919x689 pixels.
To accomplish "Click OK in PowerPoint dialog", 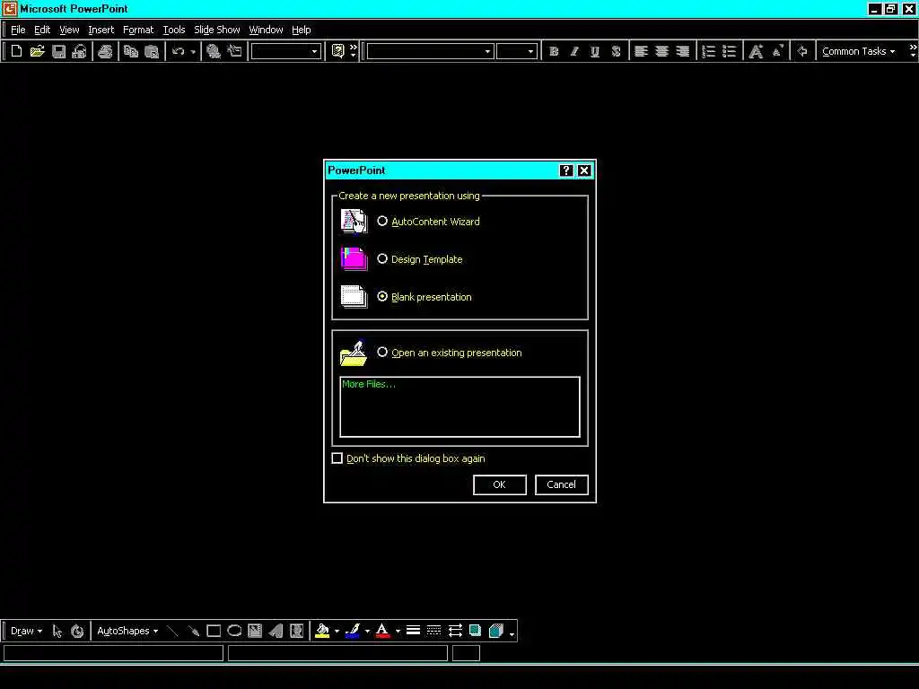I will (x=499, y=484).
